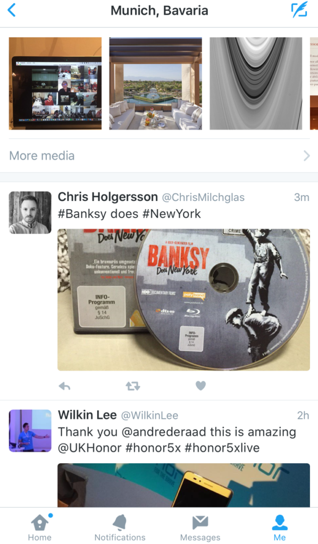318x544 pixels.
Task: Switch to the Messages tab
Action: coord(200,527)
